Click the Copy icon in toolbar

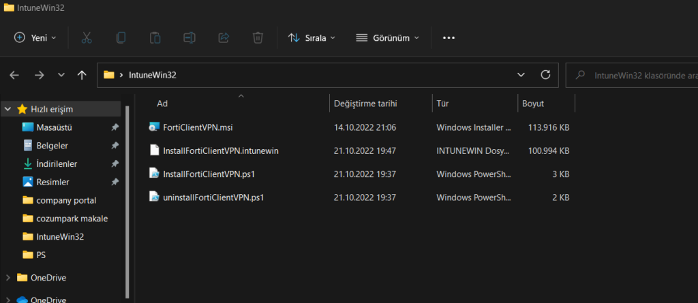121,38
